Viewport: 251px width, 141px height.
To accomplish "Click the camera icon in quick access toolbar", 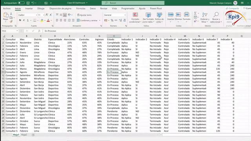I will point(46,3).
